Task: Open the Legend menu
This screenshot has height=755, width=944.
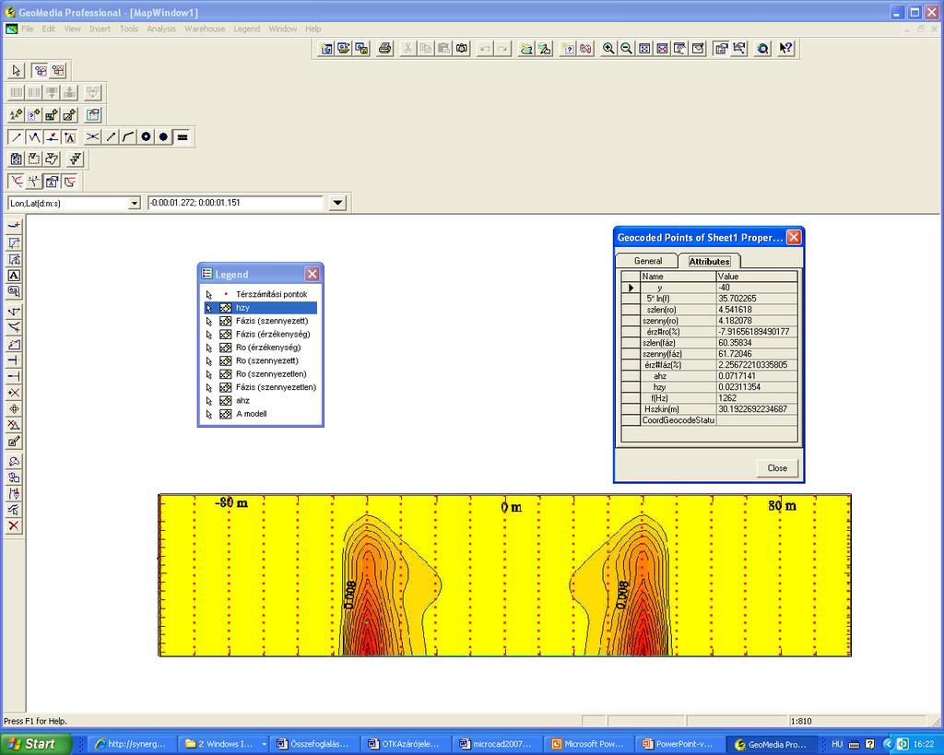Action: [247, 29]
